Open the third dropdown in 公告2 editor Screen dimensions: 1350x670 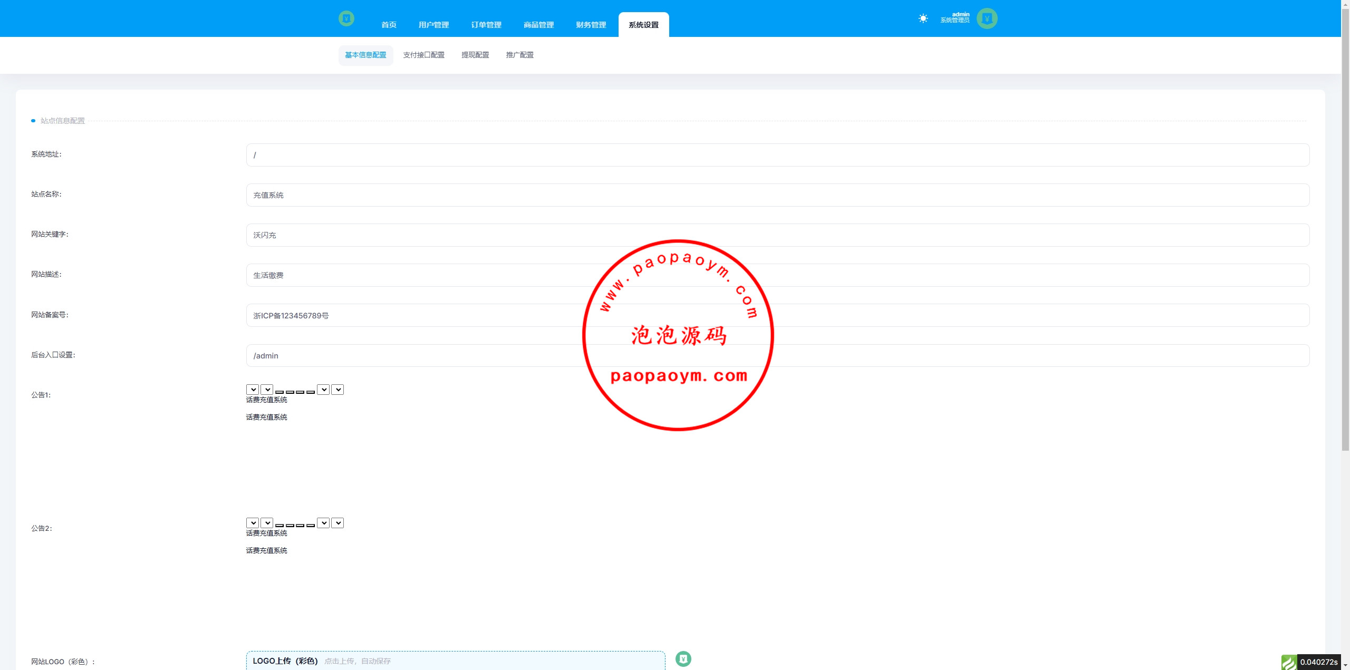coord(323,523)
